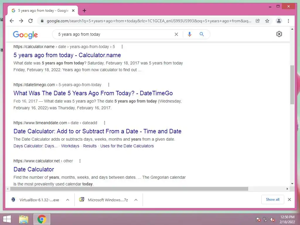This screenshot has height=225, width=300.
Task: Click the 'Results' sitelink
Action: [90, 146]
